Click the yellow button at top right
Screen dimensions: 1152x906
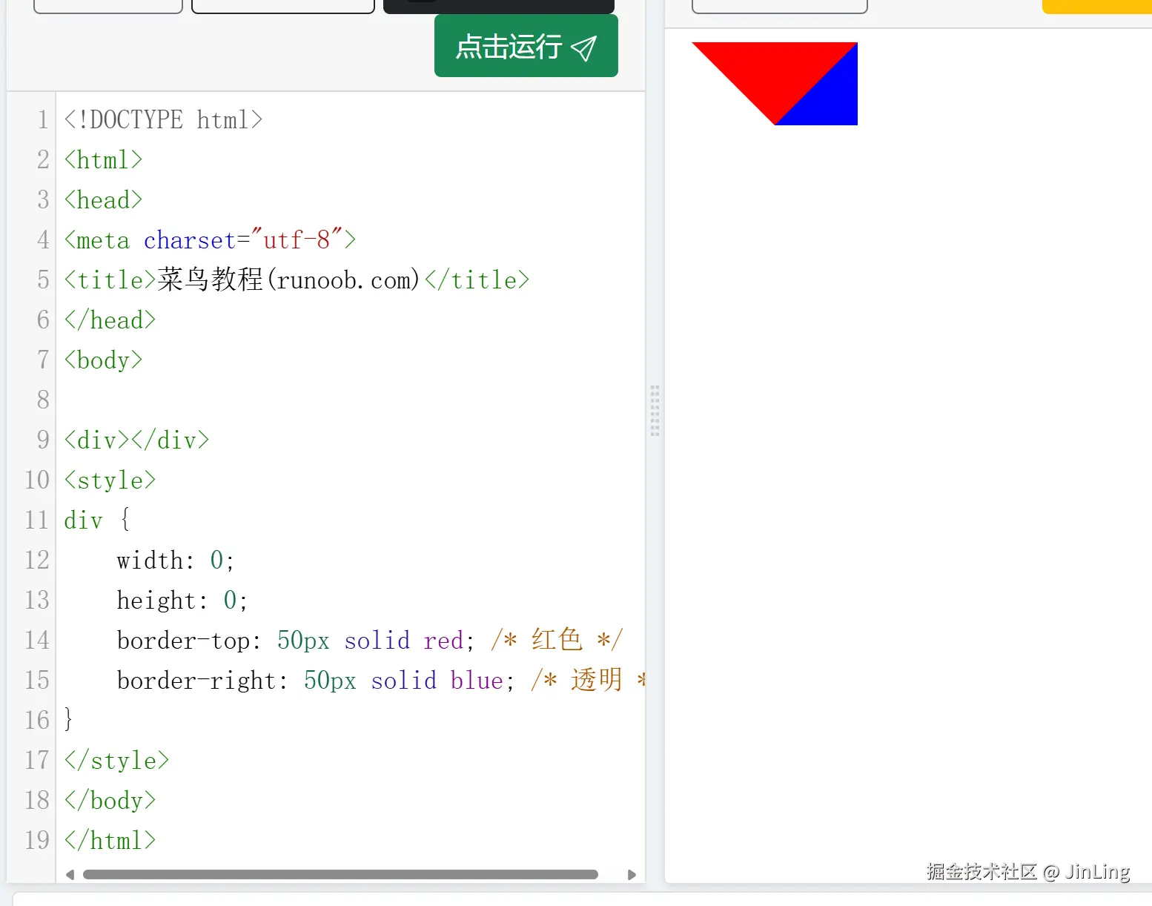coord(1096,6)
